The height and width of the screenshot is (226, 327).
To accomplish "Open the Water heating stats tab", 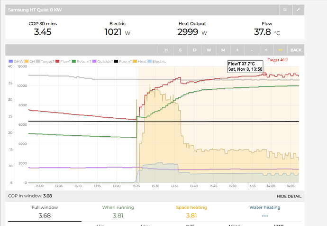I will (x=264, y=212).
